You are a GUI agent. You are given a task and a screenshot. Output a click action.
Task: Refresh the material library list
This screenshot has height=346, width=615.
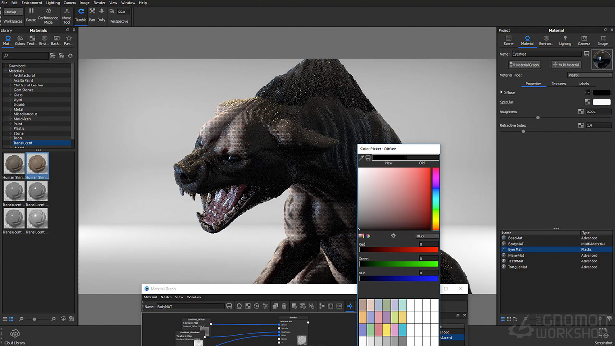click(x=70, y=56)
